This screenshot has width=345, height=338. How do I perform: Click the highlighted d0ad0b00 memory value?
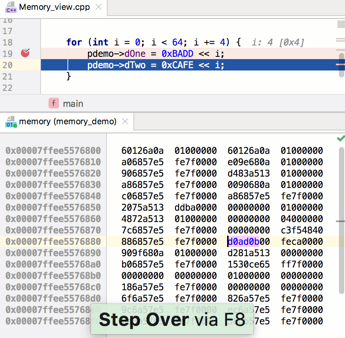248,241
